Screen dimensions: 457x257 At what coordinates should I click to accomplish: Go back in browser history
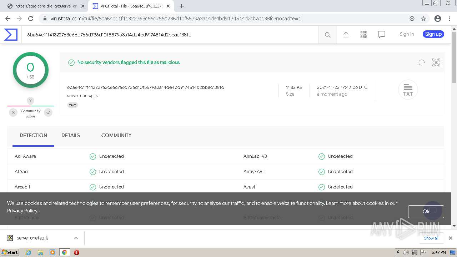[8, 19]
